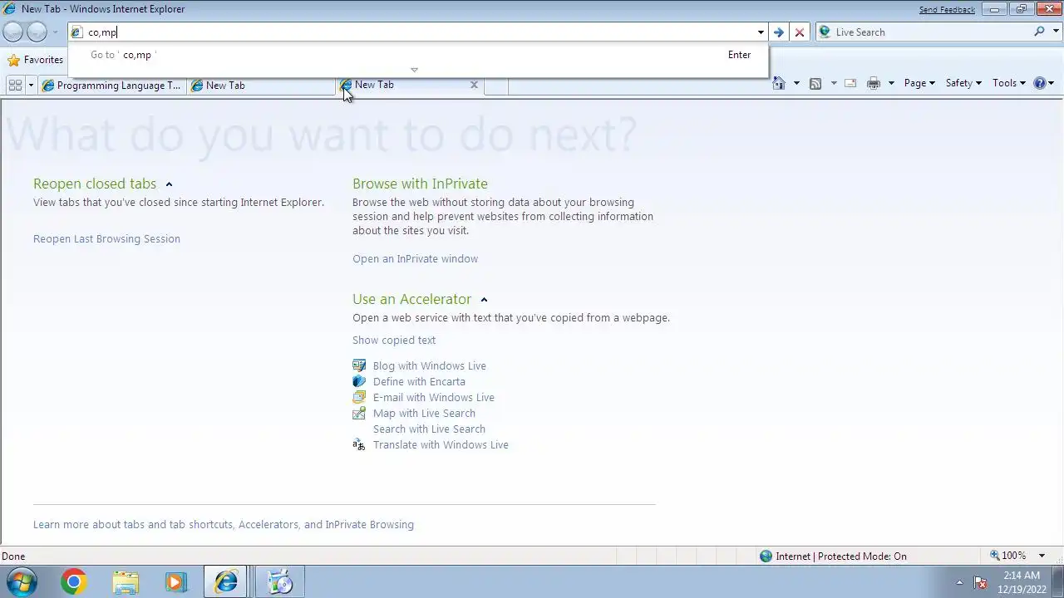Click the Blog with Windows Live icon
1064x598 pixels.
pyautogui.click(x=359, y=365)
